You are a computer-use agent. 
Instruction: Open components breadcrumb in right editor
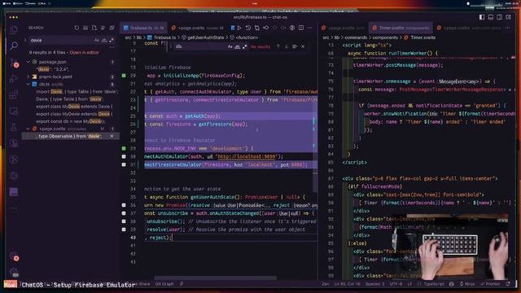(385, 37)
